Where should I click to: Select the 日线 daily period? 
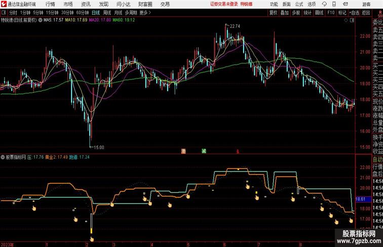pyautogui.click(x=96, y=13)
